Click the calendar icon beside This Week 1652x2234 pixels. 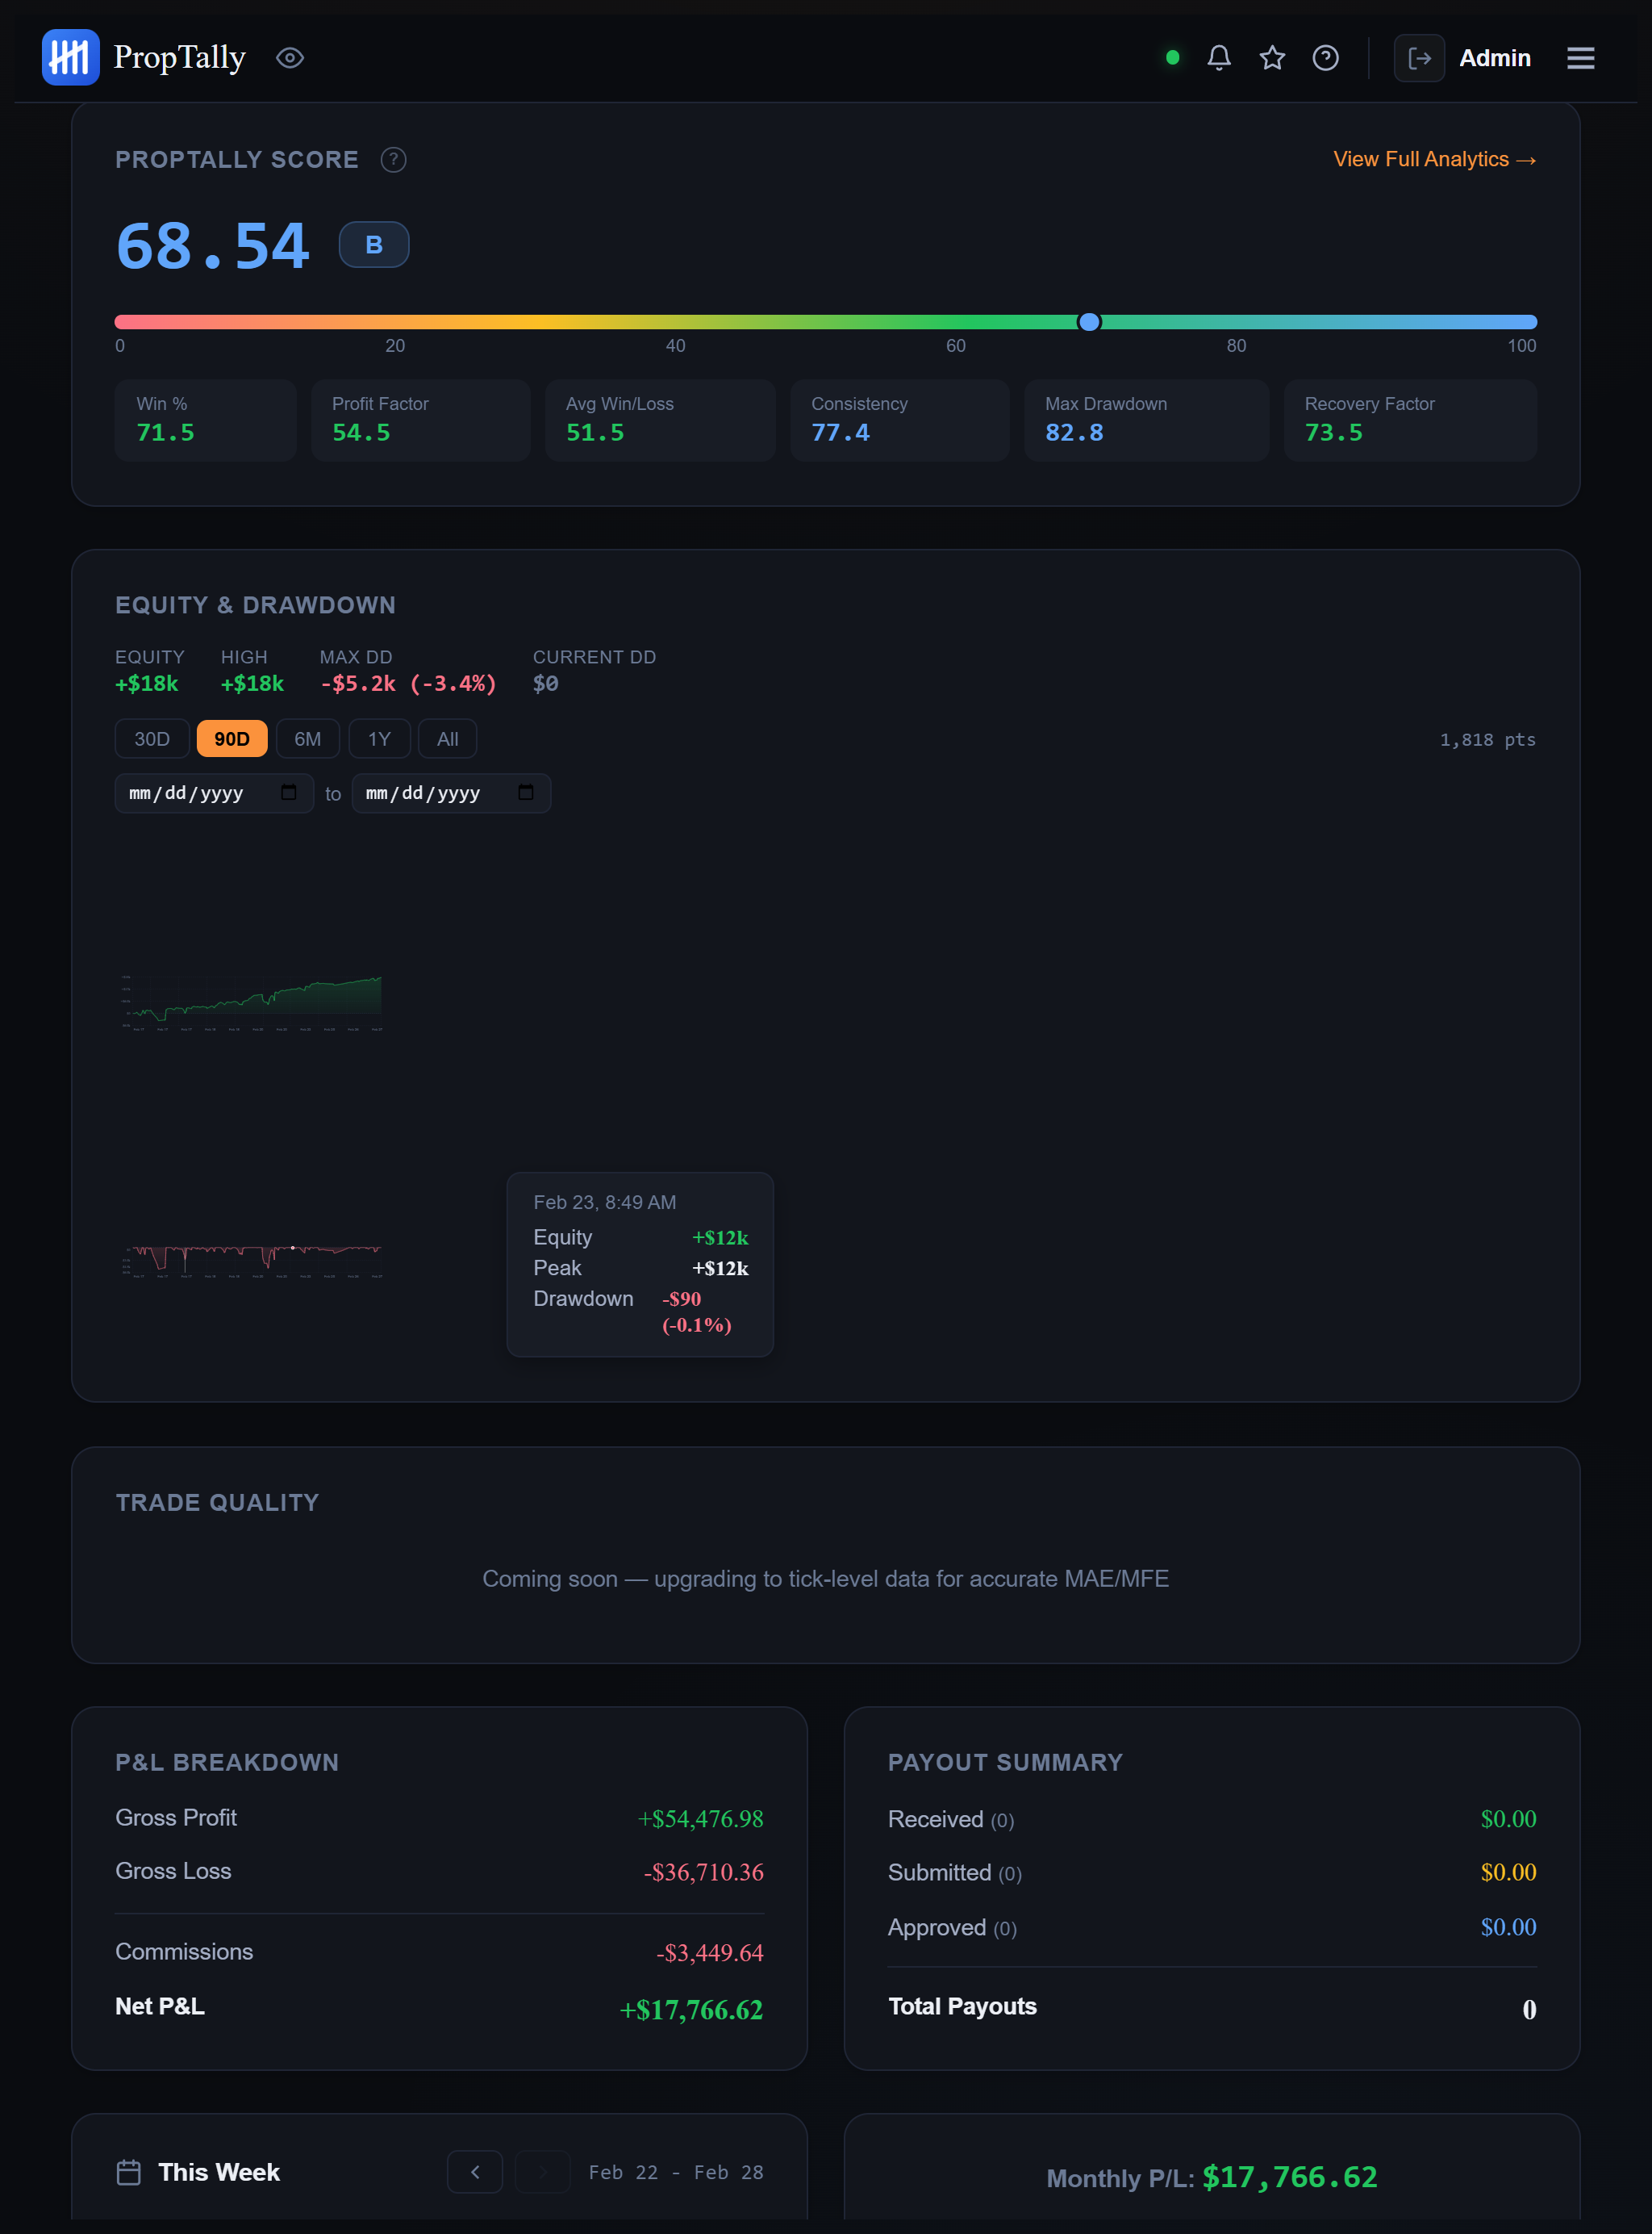coord(129,2172)
